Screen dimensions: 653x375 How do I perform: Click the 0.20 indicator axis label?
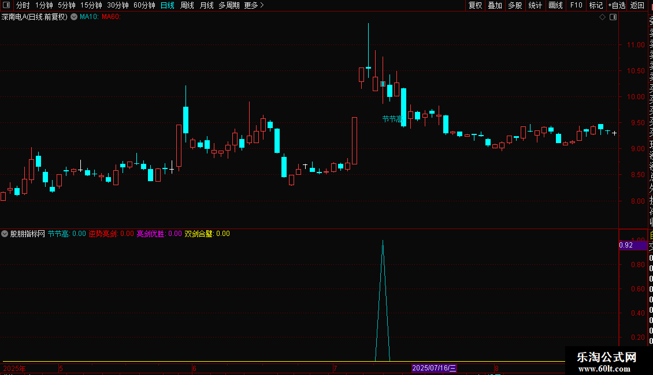coord(637,337)
